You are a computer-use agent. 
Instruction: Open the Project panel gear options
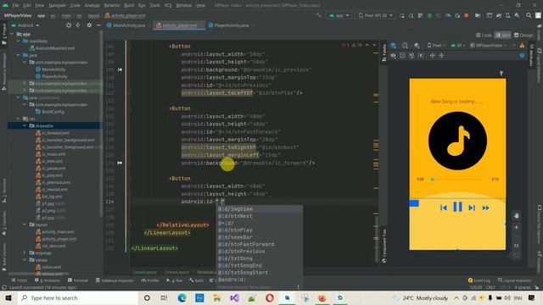(x=89, y=25)
